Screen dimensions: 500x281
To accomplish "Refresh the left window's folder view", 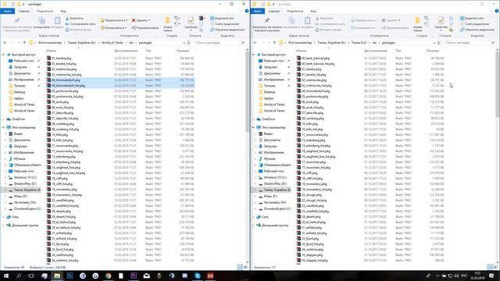I will tap(189, 42).
